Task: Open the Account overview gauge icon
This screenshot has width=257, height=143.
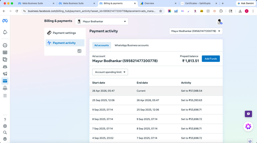Action: pos(5,45)
